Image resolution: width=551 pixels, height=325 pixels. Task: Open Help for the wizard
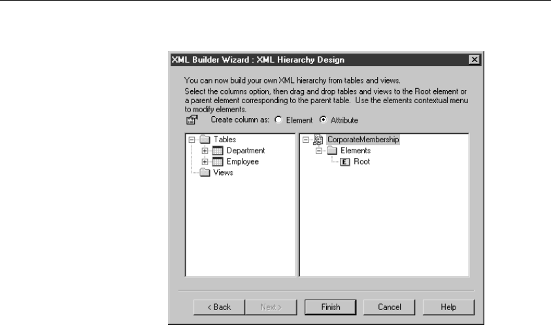pos(448,307)
